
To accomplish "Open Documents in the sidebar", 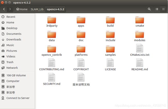I will pos(17,34).
